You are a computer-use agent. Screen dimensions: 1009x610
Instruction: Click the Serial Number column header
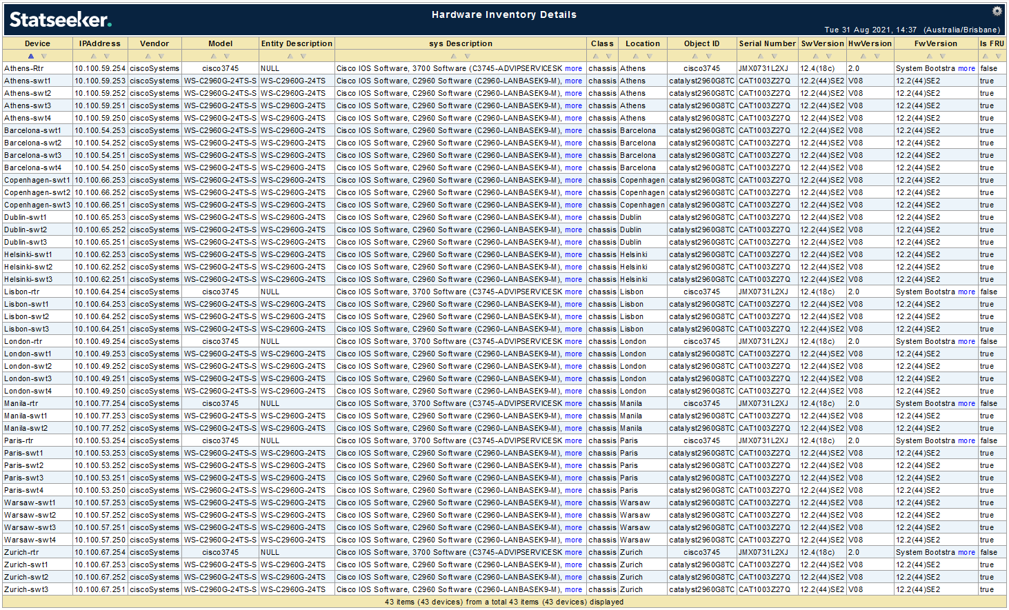(x=767, y=43)
